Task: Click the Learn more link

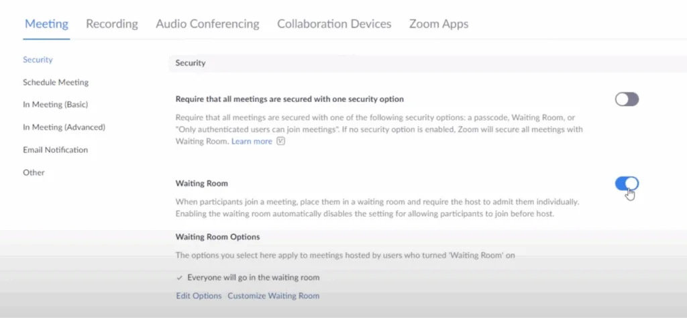Action: click(x=252, y=142)
